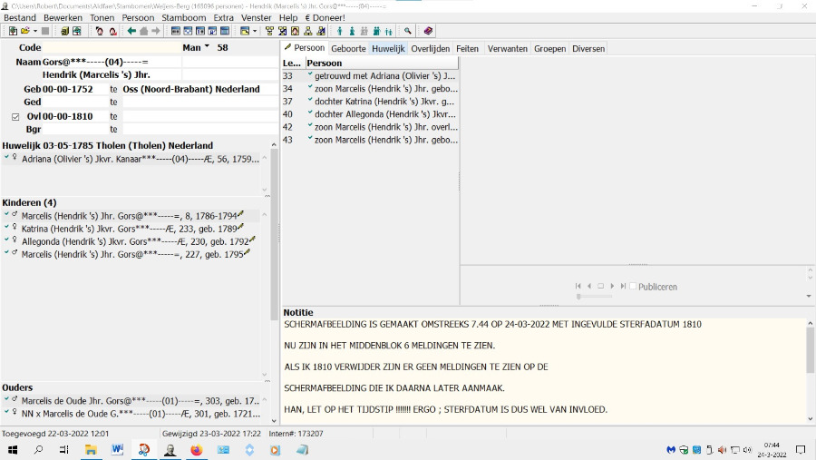Open the books icon in toolbar
816x460 pixels.
(429, 31)
